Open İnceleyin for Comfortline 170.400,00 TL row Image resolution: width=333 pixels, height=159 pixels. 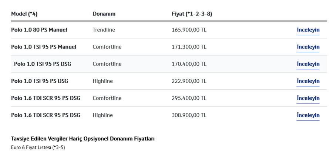coord(308,64)
